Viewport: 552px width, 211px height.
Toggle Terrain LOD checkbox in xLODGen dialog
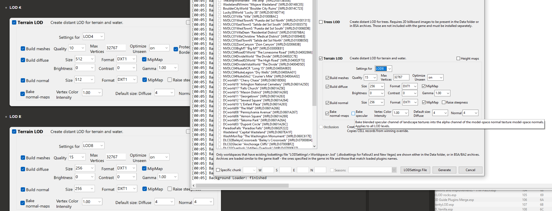tap(321, 58)
